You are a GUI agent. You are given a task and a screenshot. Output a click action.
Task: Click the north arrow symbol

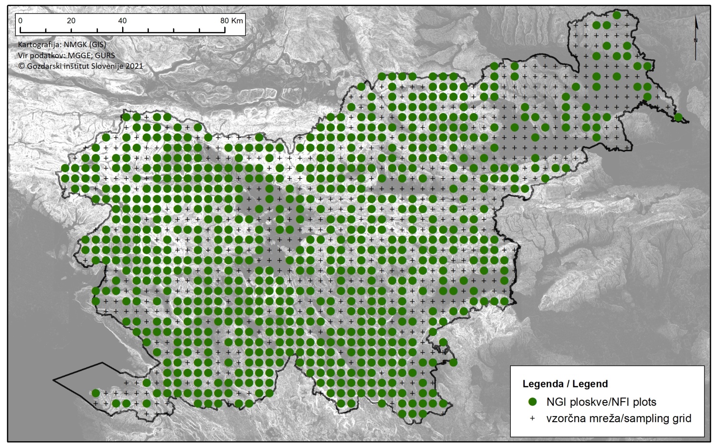click(x=695, y=38)
